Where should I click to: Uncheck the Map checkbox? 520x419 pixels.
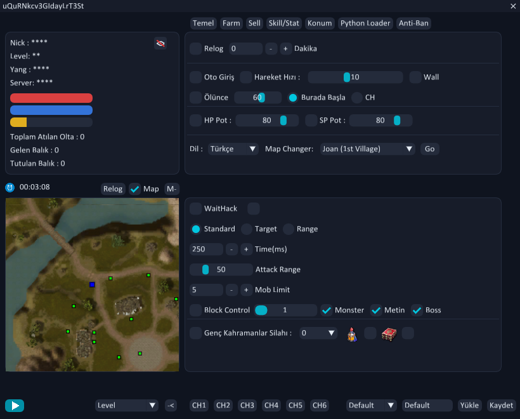(x=134, y=189)
